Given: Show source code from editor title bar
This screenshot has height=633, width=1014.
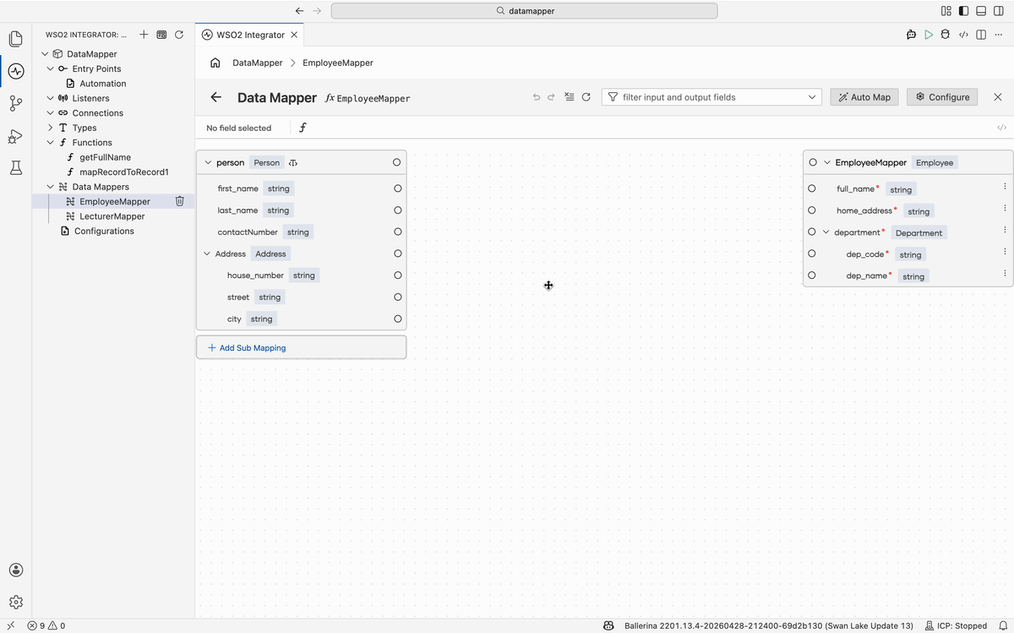Looking at the screenshot, I should tap(963, 35).
